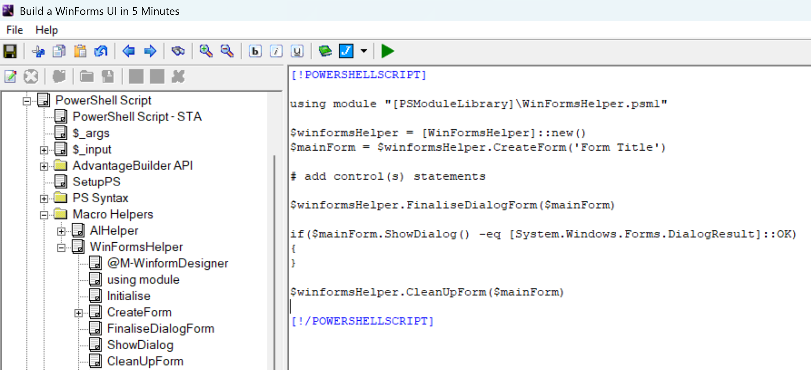
Task: Zoom in with the plus magnifier
Action: (206, 51)
